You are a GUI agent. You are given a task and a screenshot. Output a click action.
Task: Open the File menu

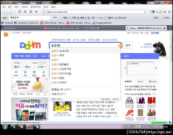(x=4, y=7)
